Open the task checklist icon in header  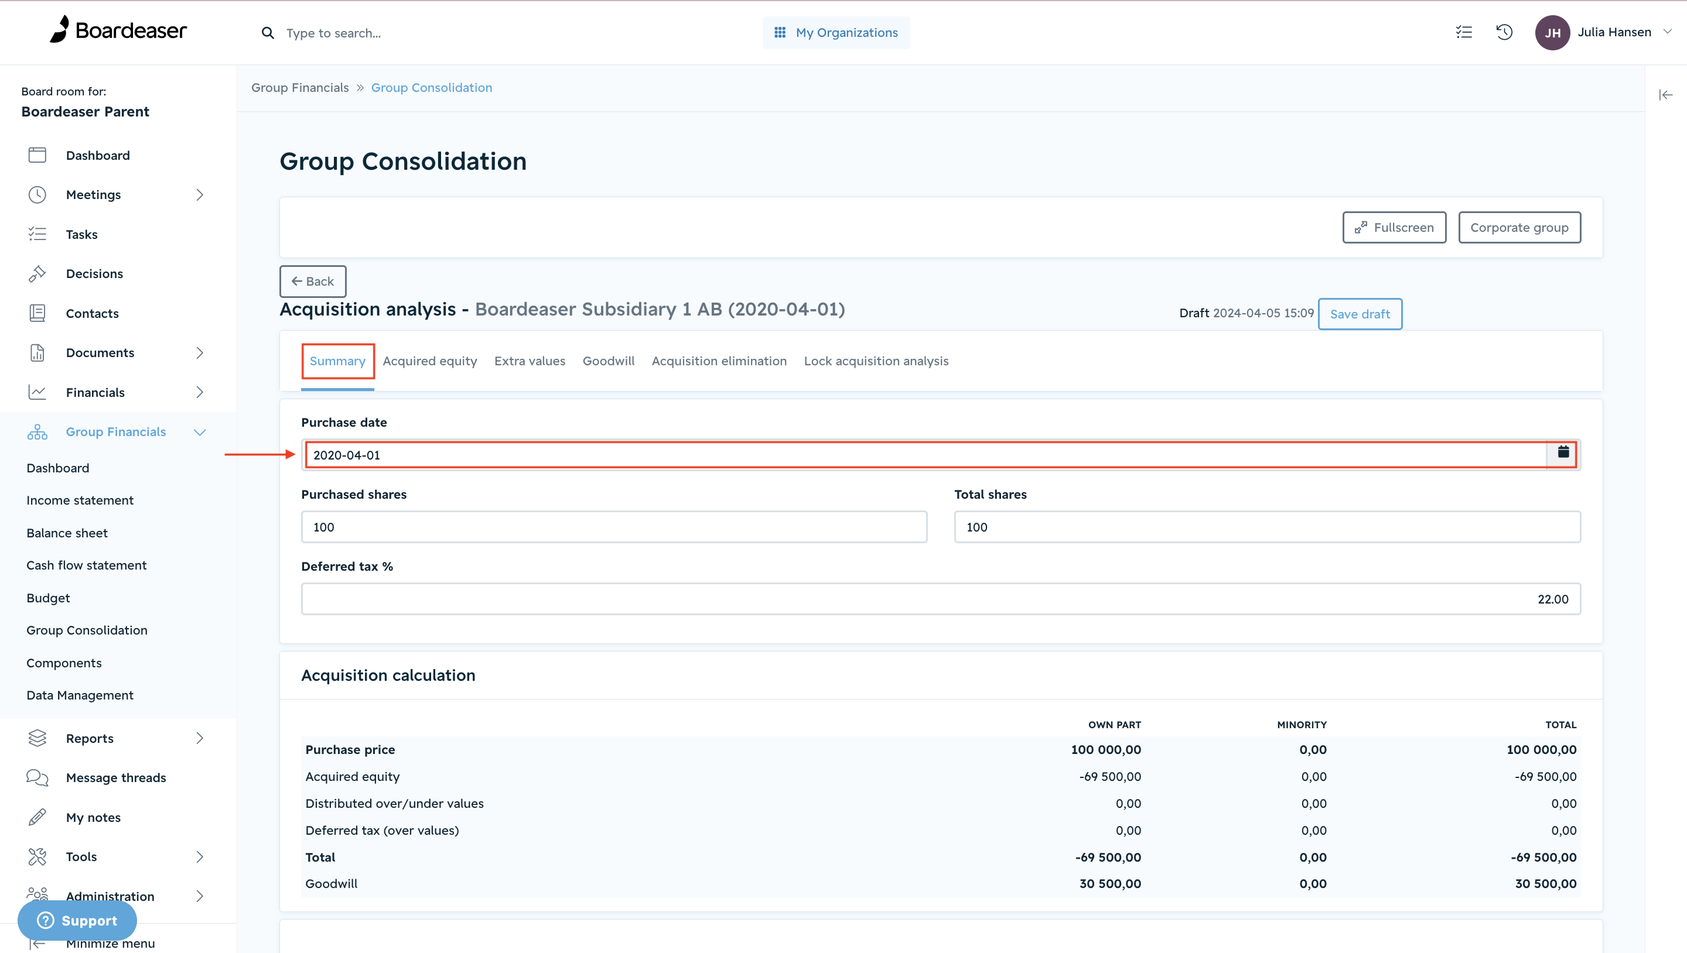pyautogui.click(x=1464, y=32)
